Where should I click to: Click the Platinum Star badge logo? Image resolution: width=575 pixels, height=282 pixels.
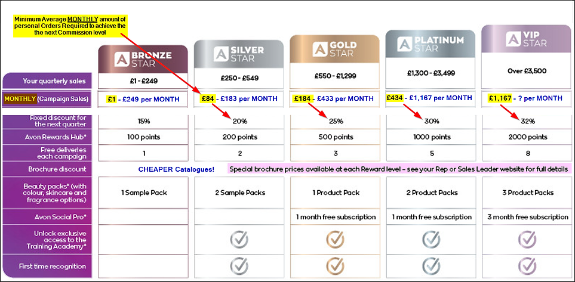click(x=431, y=44)
